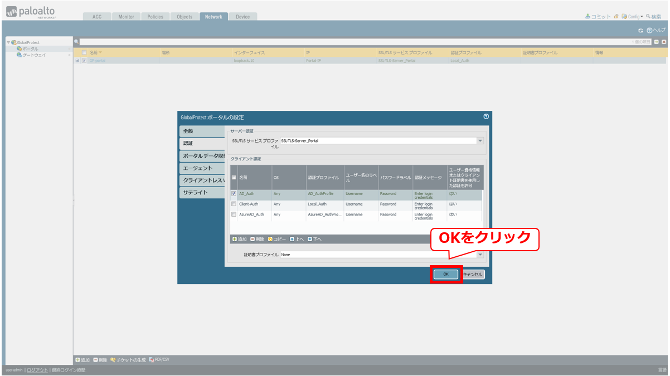The width and height of the screenshot is (670, 376).
Task: Switch to the Policies tab
Action: pyautogui.click(x=155, y=17)
